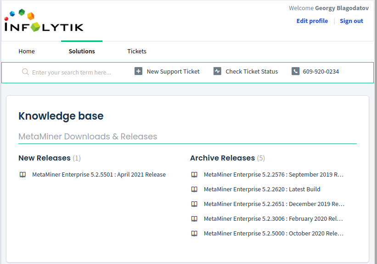Click the book icon beside 5.2.5000 October 2020
The height and width of the screenshot is (264, 377).
point(194,233)
